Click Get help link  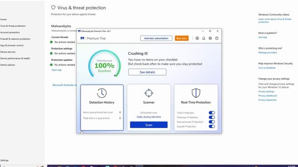click(263, 37)
